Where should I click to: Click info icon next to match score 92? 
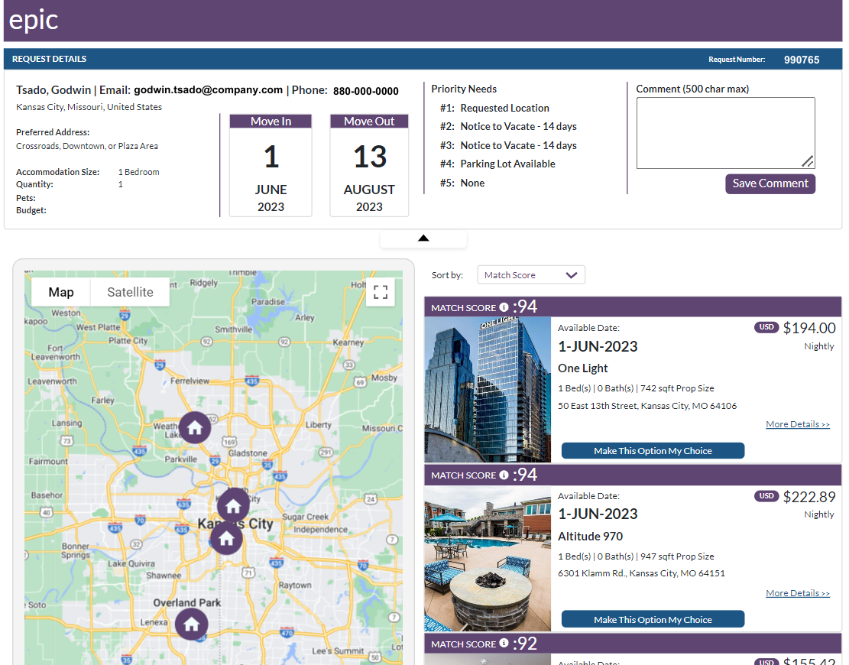coord(504,643)
